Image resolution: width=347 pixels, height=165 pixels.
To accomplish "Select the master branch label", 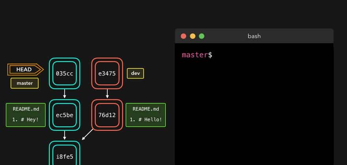I will click(x=24, y=83).
